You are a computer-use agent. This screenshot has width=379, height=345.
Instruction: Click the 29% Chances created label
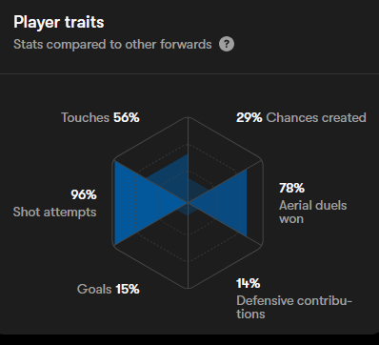tap(301, 117)
